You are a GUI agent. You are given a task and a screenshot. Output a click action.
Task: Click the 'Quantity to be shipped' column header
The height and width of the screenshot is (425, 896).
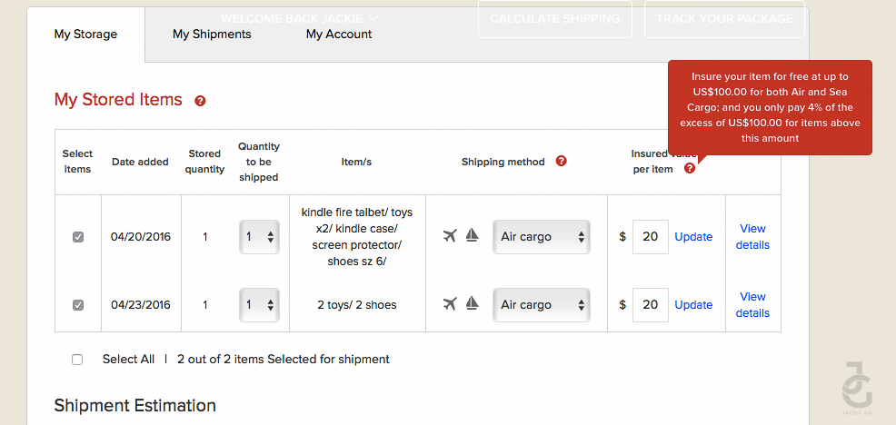click(259, 162)
